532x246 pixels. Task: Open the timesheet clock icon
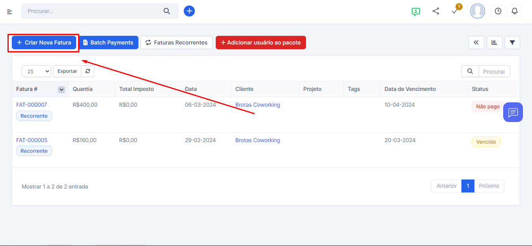[498, 11]
